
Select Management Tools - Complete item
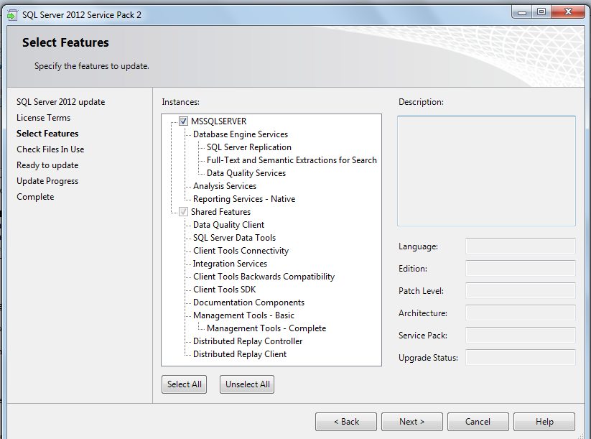(x=266, y=328)
